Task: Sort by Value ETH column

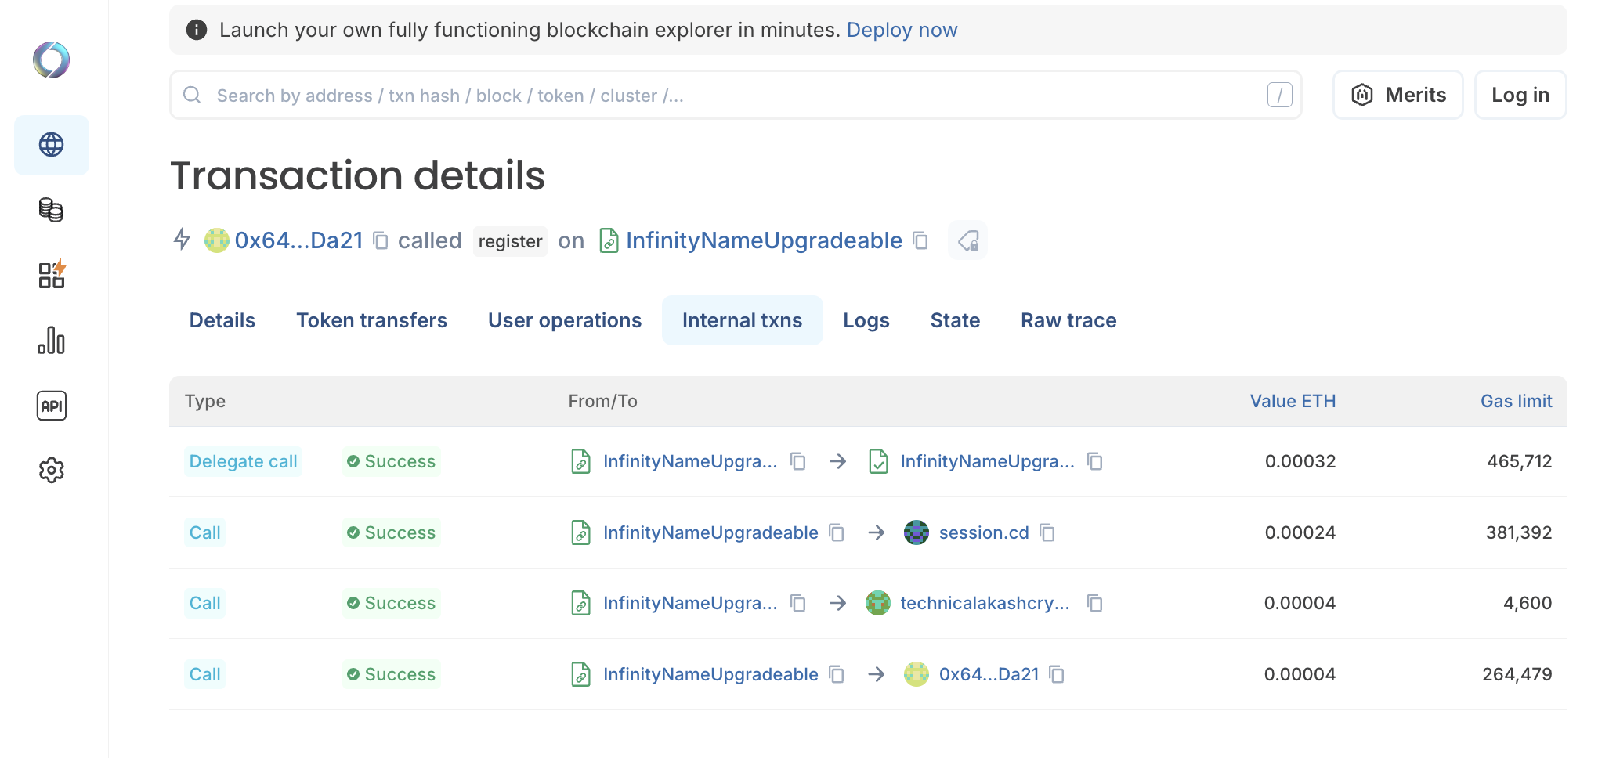Action: 1293,401
